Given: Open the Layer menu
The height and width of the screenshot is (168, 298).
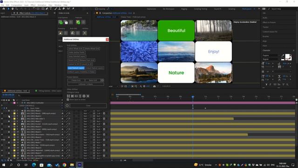Looking at the screenshot, I should (27, 5).
